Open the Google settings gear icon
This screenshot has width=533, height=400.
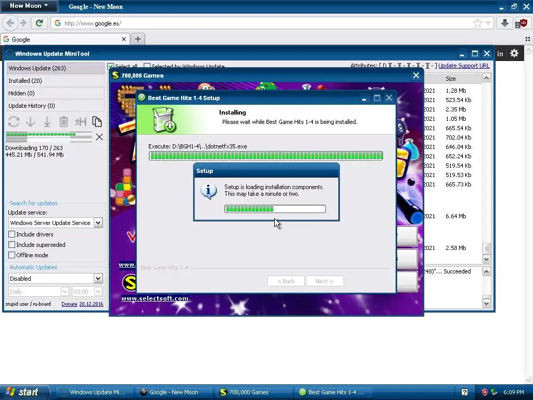[514, 54]
